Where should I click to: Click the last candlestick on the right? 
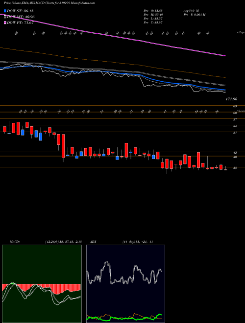pyautogui.click(x=225, y=169)
